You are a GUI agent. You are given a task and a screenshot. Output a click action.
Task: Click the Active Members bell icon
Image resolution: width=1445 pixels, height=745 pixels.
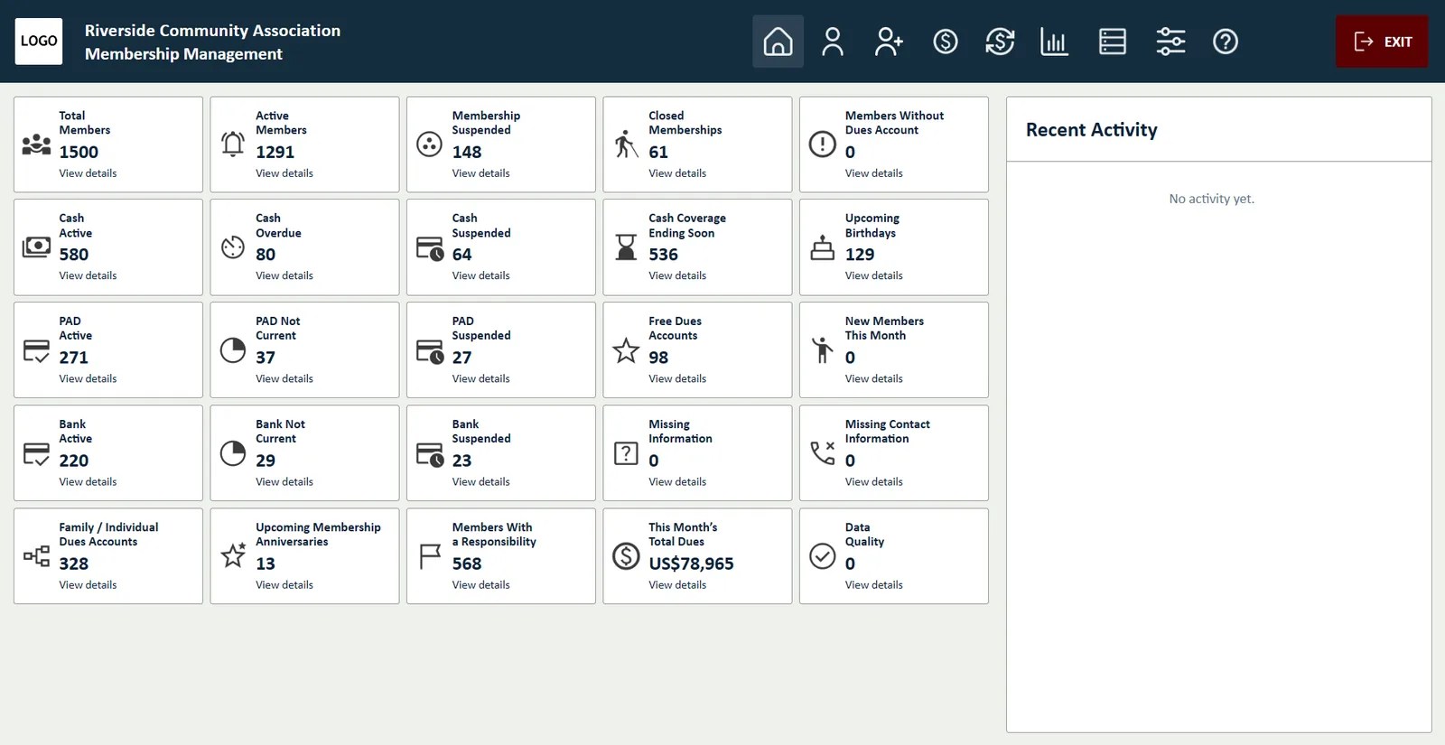(x=233, y=144)
